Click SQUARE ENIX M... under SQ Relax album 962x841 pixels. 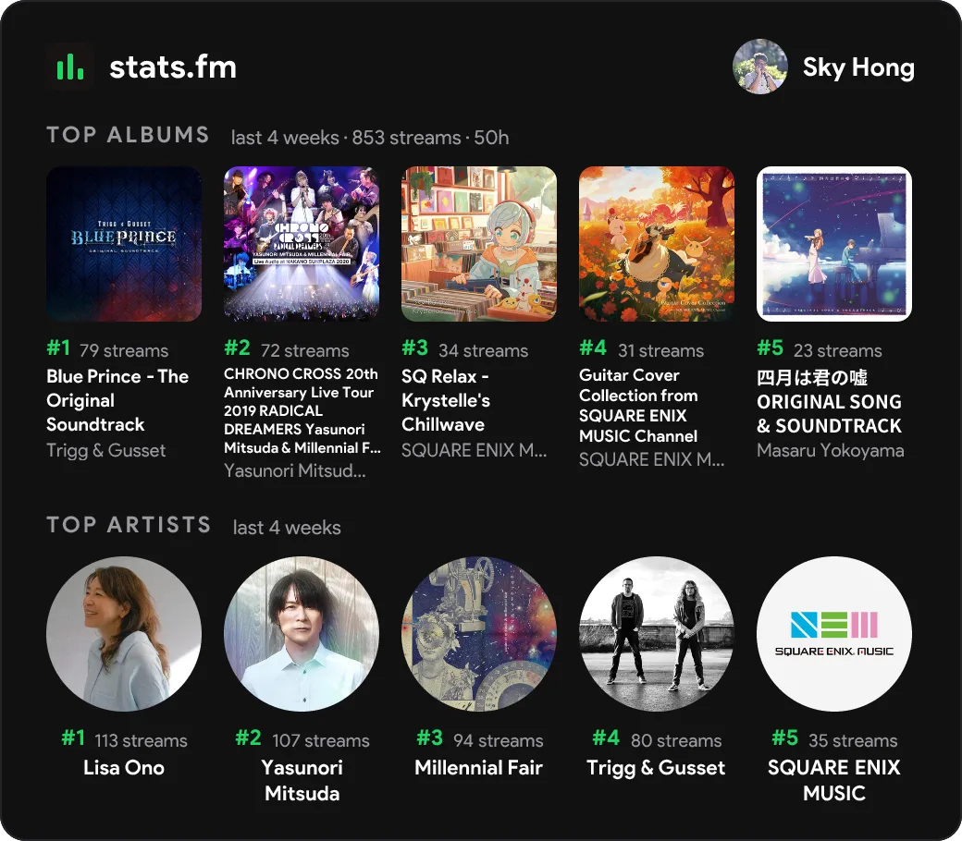coord(475,451)
